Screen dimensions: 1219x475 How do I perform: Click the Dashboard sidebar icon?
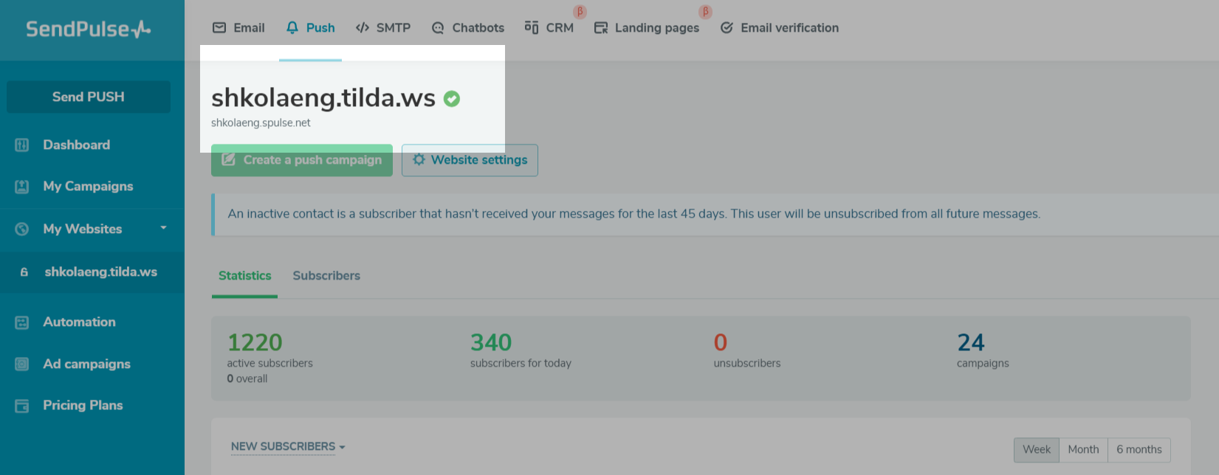tap(22, 145)
